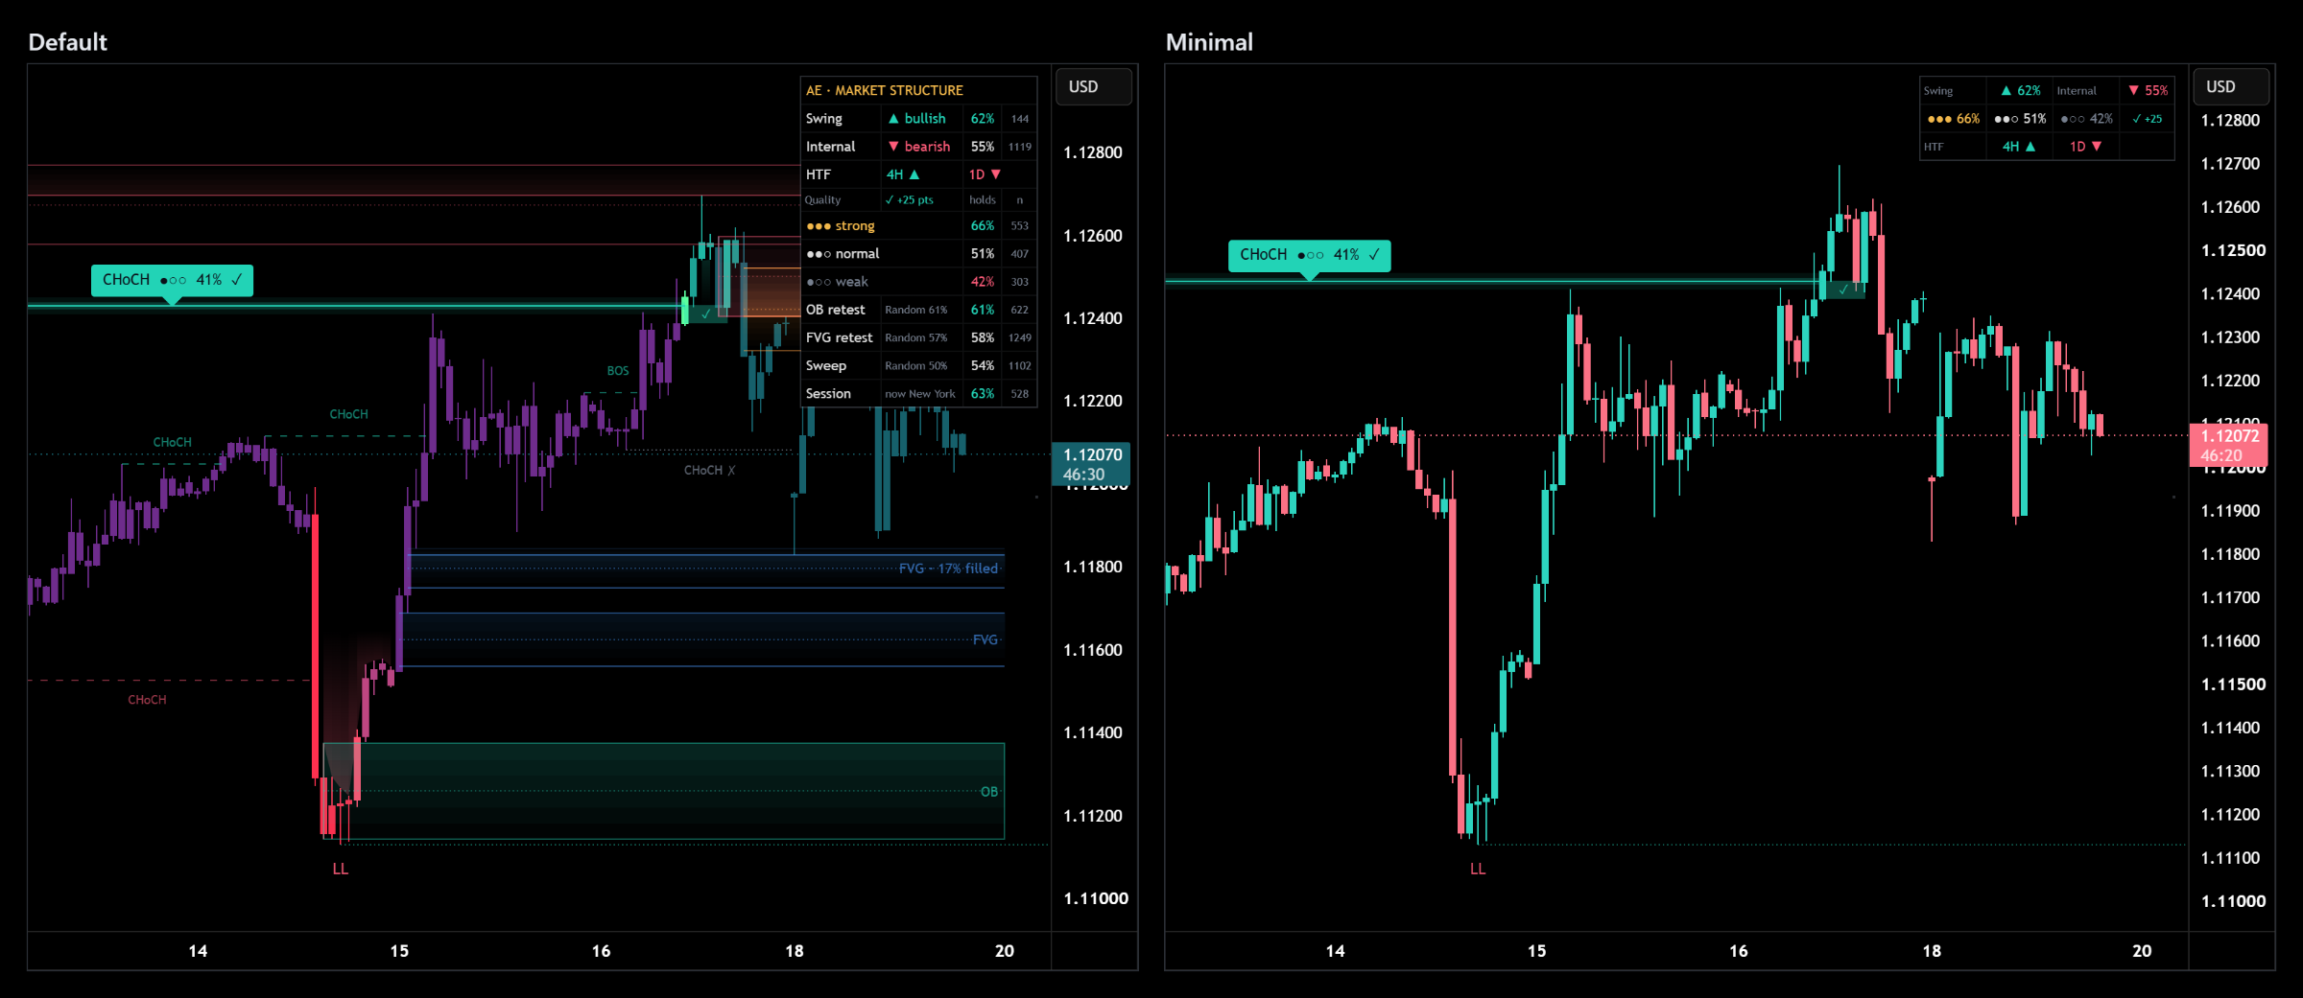Image resolution: width=2303 pixels, height=998 pixels.
Task: Click the Session row label
Action: tap(828, 394)
